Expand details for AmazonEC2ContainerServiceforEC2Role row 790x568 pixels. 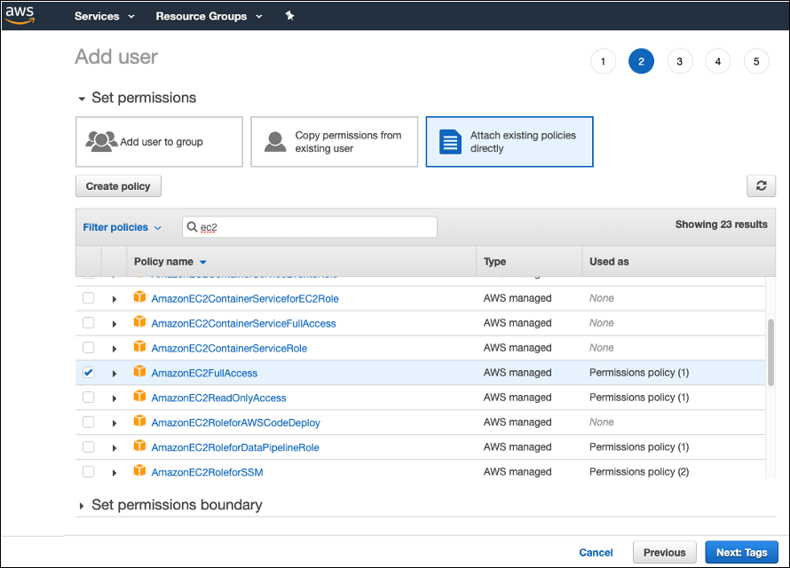(x=115, y=299)
